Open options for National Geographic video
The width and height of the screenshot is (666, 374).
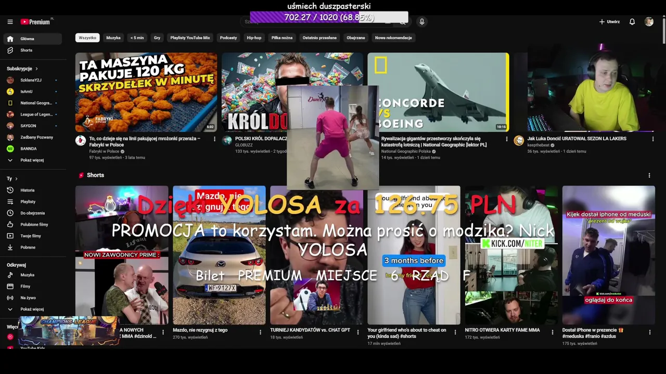[507, 139]
